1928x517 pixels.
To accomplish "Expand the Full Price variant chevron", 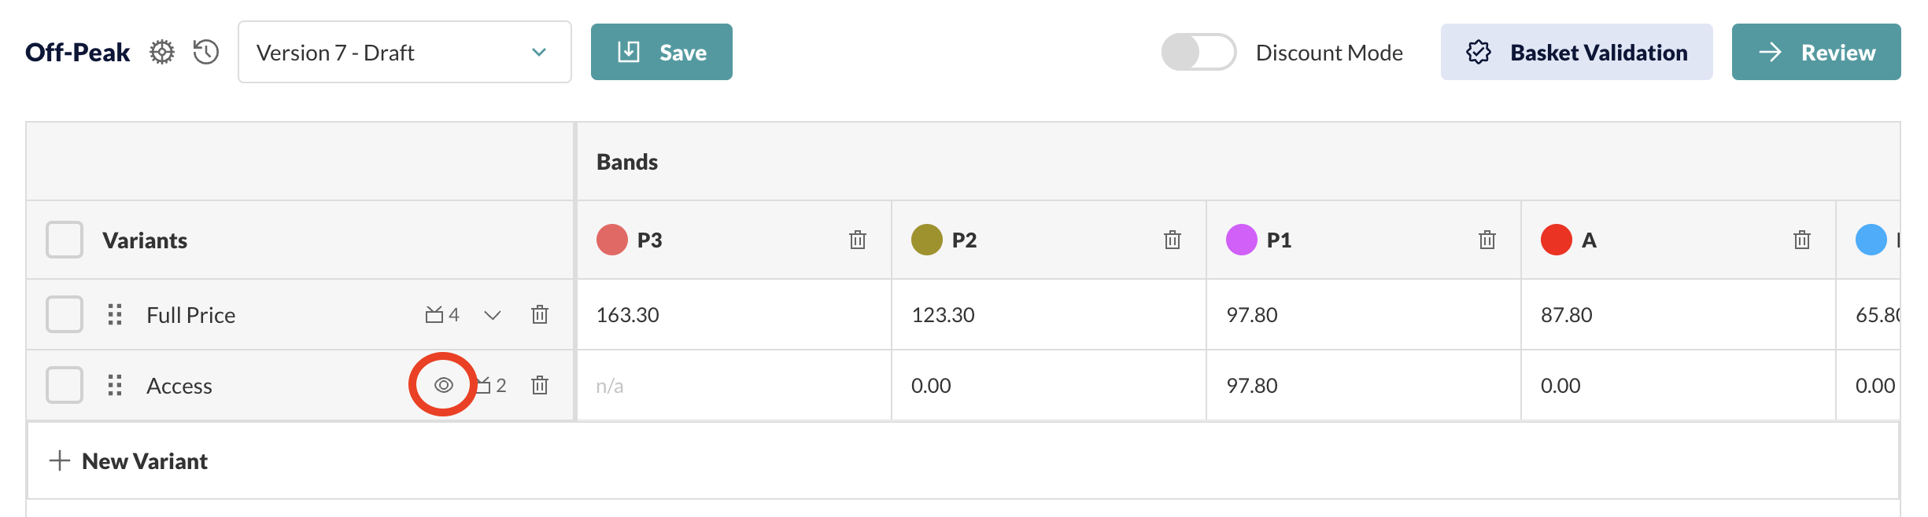I will [493, 315].
